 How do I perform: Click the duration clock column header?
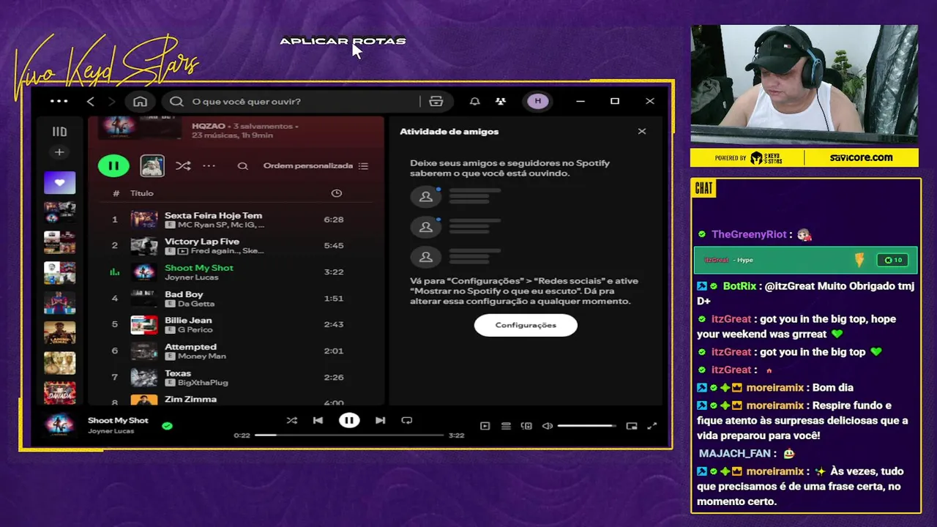click(336, 193)
